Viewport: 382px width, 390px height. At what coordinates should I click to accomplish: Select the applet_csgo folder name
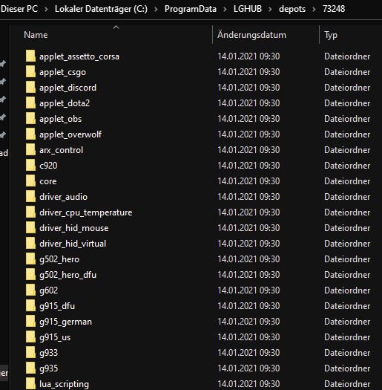[x=62, y=72]
